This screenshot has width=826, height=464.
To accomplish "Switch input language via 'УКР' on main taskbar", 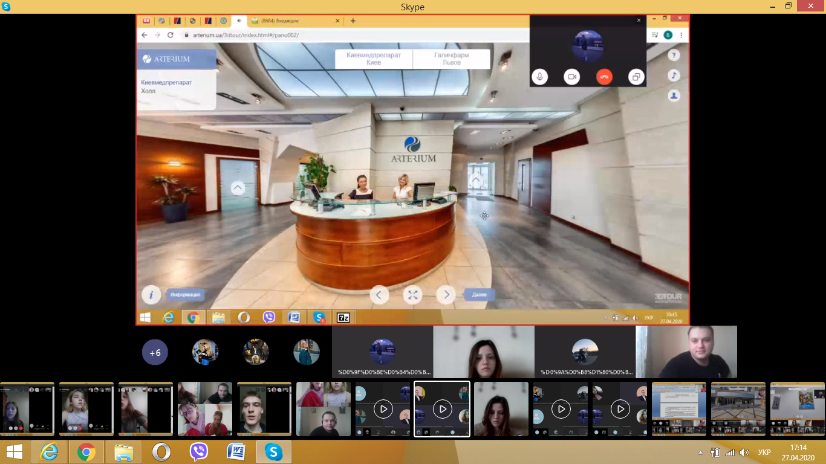I will tap(764, 453).
